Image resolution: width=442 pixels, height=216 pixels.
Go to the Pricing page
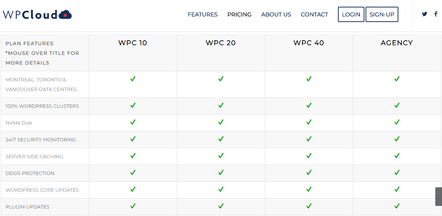[239, 15]
